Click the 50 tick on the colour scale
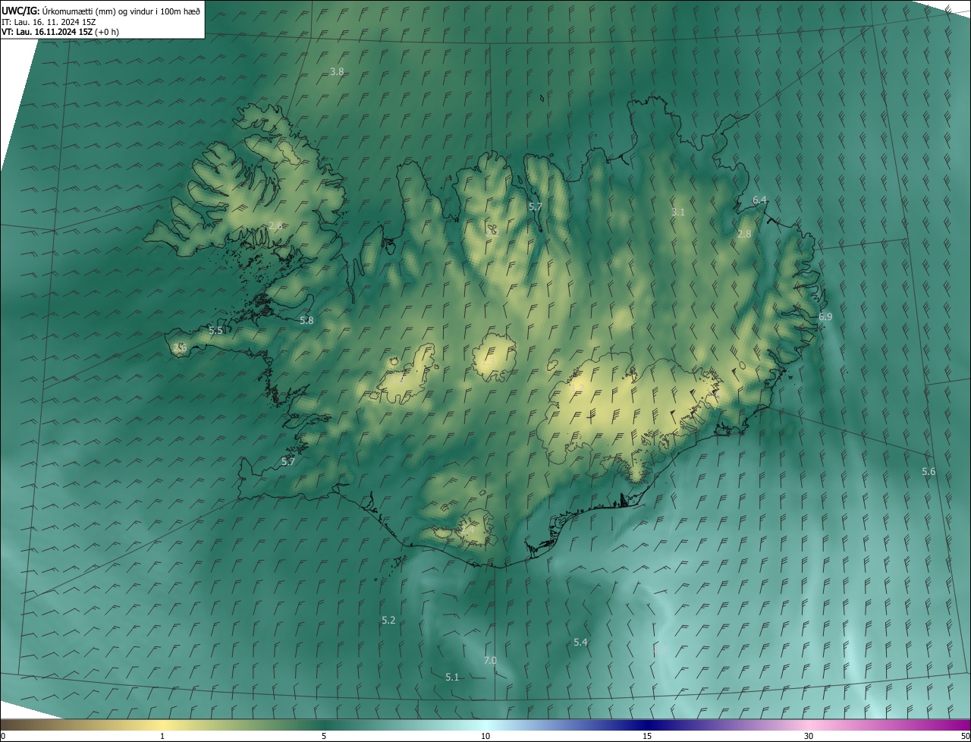This screenshot has height=742, width=971. [965, 737]
